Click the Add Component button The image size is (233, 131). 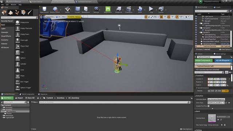click(204, 60)
